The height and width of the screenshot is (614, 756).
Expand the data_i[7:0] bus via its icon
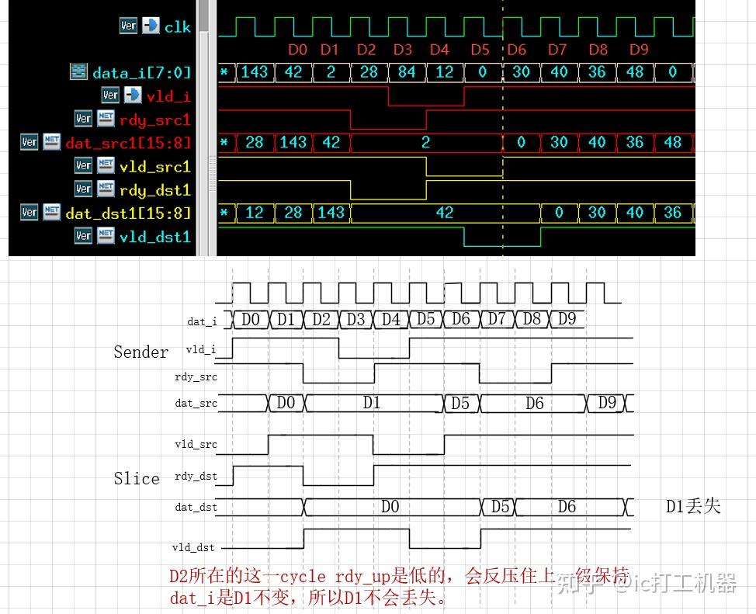(x=78, y=71)
